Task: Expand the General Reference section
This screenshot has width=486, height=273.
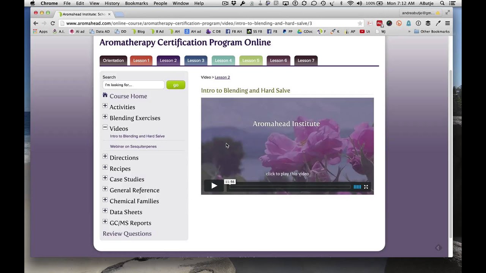Action: point(105,189)
